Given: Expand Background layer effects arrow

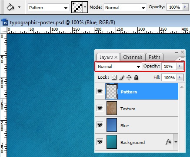Looking at the screenshot, I should (176, 142).
